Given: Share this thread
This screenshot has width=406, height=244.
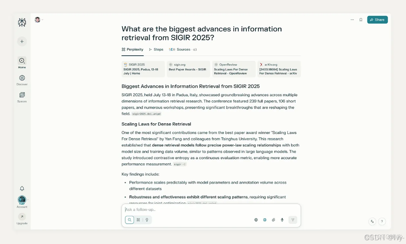Looking at the screenshot, I should pos(377,20).
